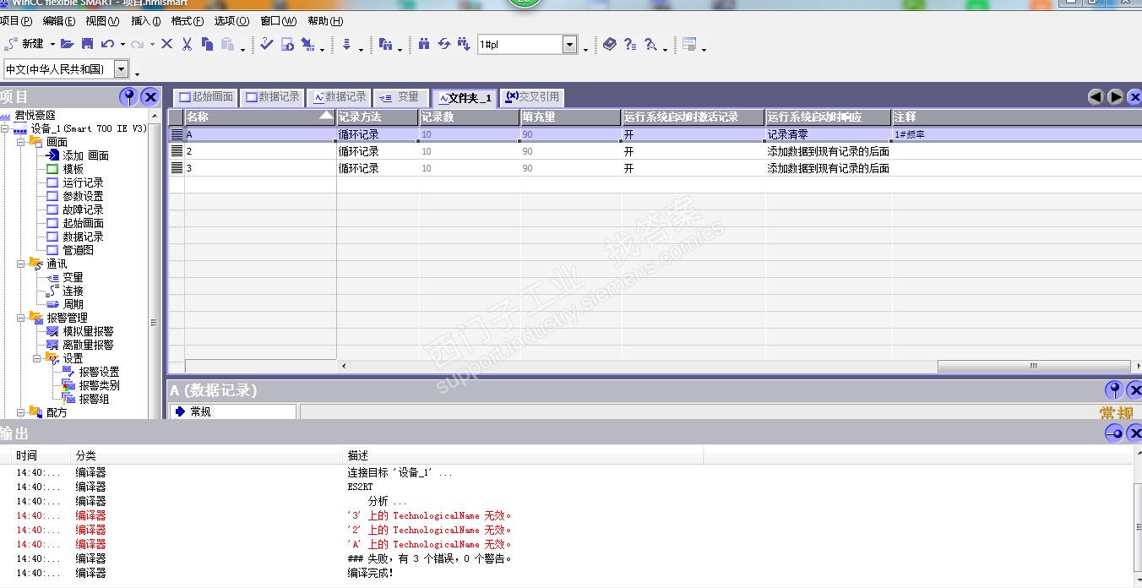
Task: Open the 帮助(H) menu
Action: (325, 21)
